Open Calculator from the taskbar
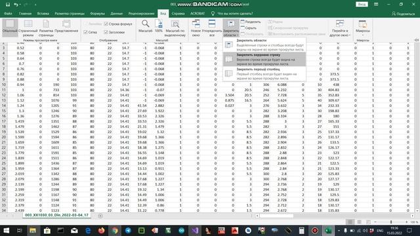 [x=301, y=230]
